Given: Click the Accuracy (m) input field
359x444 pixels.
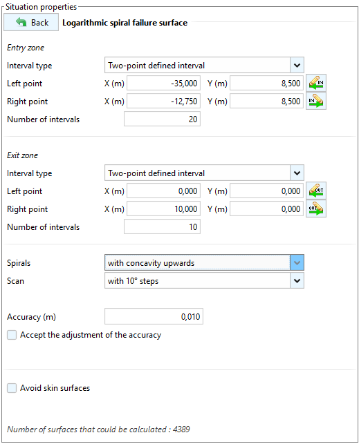Looking at the screenshot, I should point(154,316).
